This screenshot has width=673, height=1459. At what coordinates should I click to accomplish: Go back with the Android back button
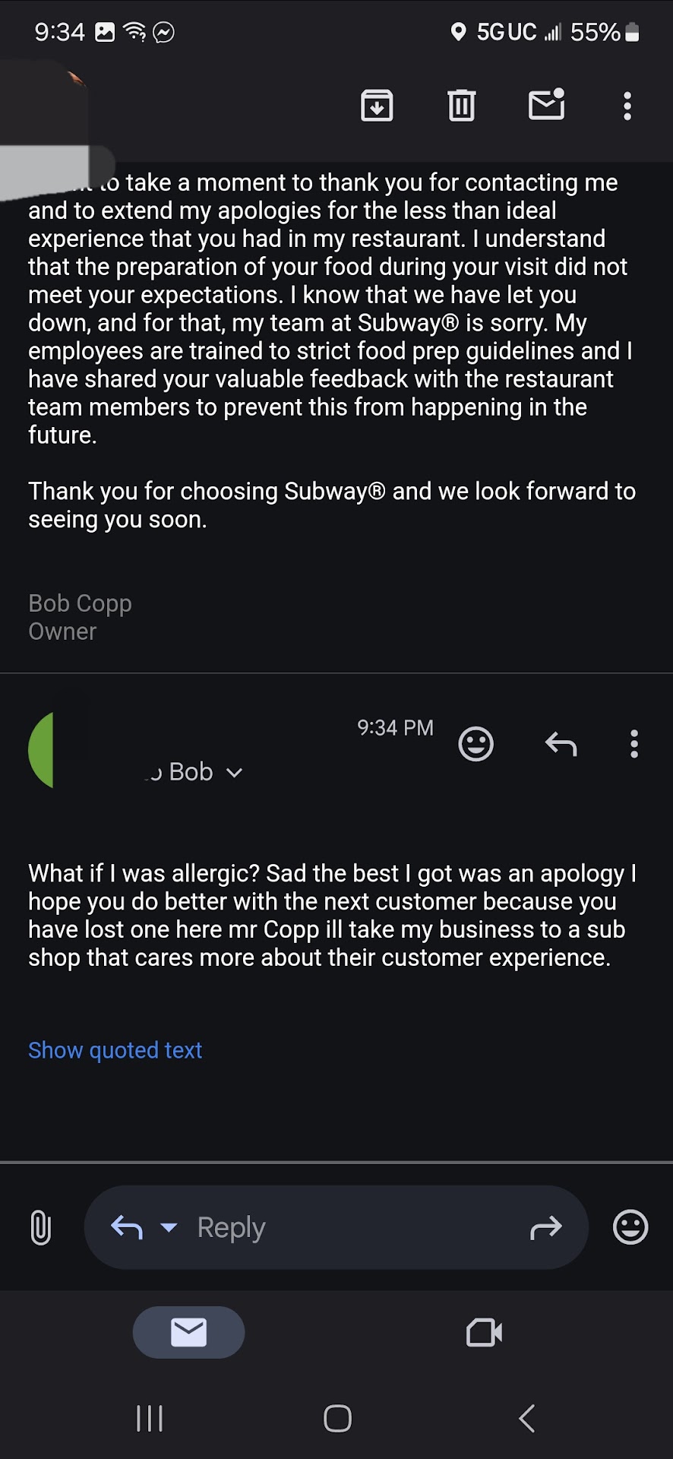pyautogui.click(x=526, y=1419)
